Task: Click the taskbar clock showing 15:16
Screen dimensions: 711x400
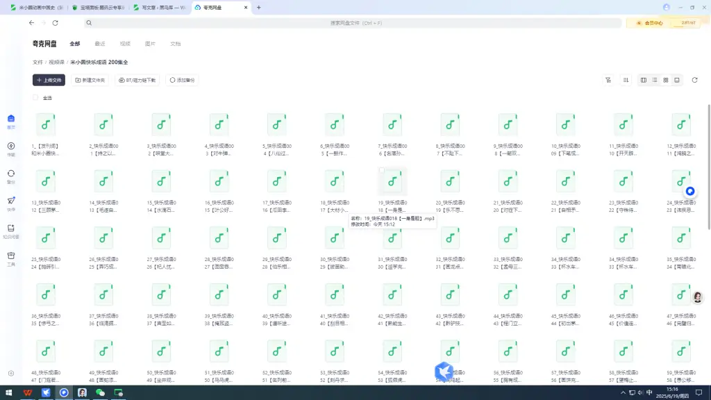Action: click(x=672, y=393)
